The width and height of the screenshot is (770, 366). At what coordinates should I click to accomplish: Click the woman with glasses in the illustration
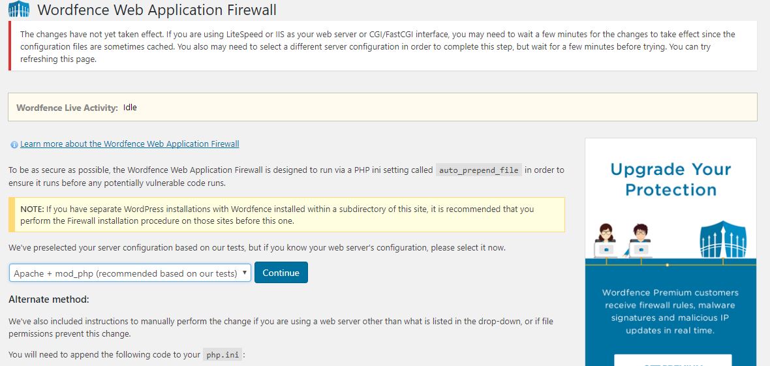pos(606,241)
